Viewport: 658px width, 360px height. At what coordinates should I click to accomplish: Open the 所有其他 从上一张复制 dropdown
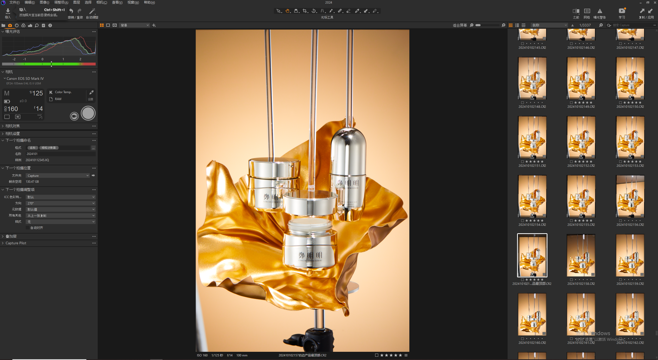tap(61, 216)
